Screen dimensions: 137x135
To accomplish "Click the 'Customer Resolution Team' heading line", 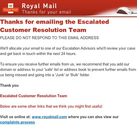I will (43, 30).
